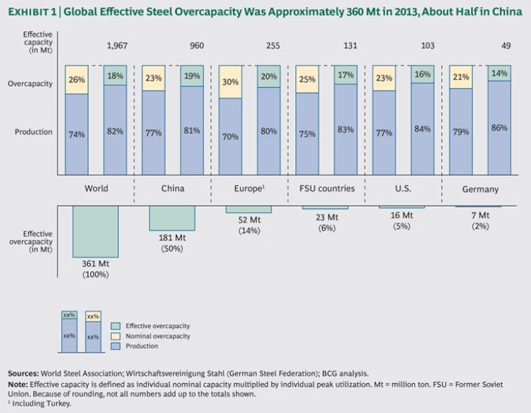The height and width of the screenshot is (413, 531).
Task: Click the Europe category label
Action: click(249, 188)
